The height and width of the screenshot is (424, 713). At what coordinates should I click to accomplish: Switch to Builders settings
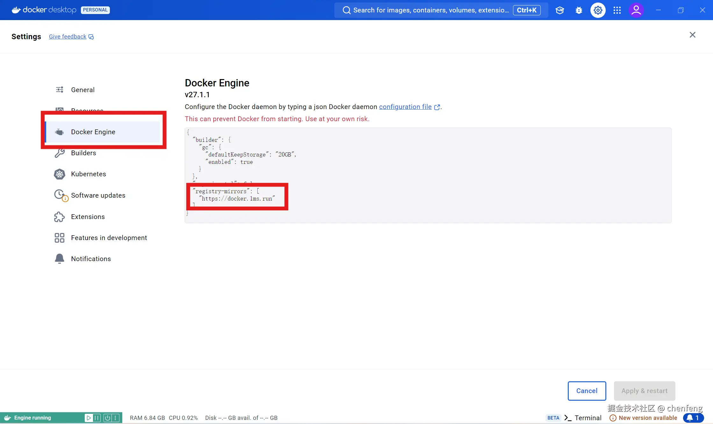(83, 153)
